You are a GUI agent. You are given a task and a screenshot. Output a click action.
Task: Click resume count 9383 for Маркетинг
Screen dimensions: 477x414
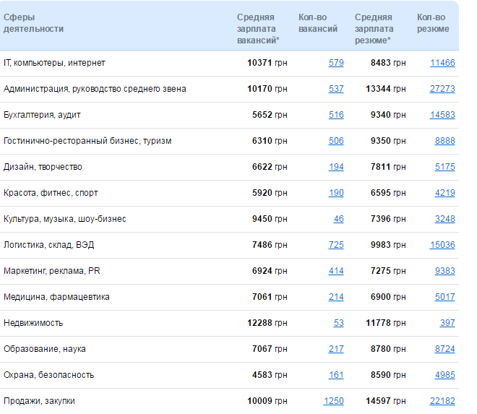click(444, 271)
